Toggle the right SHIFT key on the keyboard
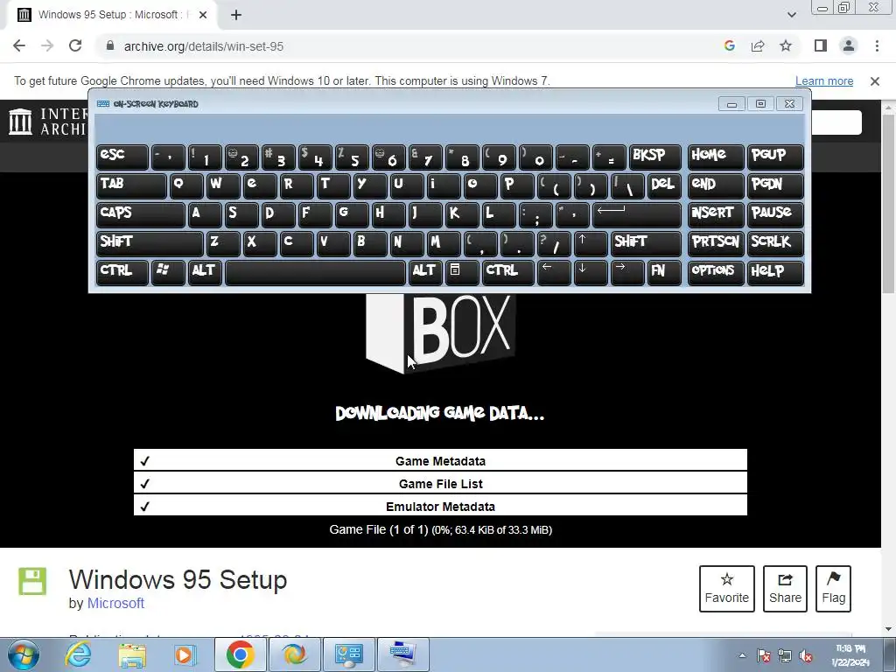896x672 pixels. (x=646, y=243)
